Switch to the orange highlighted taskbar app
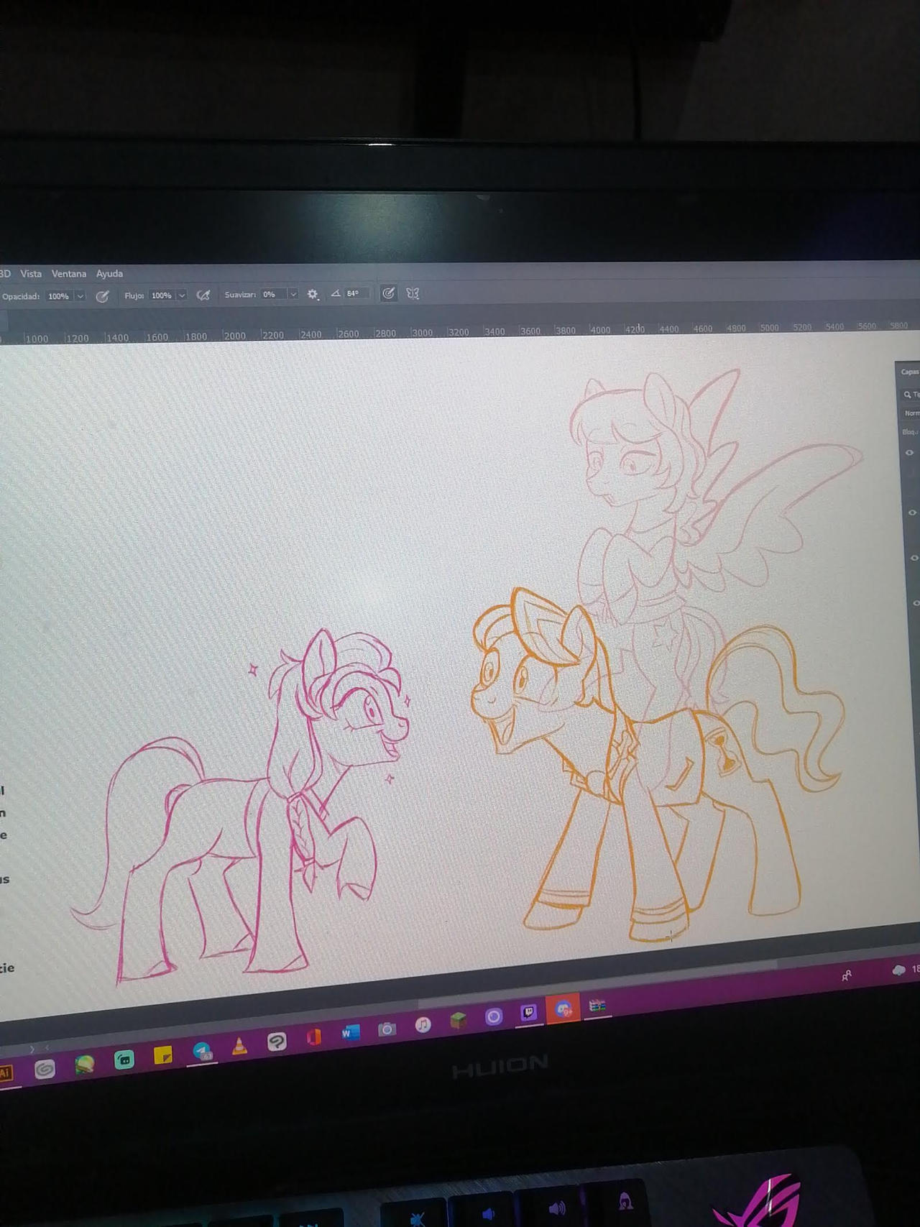 click(x=563, y=1008)
